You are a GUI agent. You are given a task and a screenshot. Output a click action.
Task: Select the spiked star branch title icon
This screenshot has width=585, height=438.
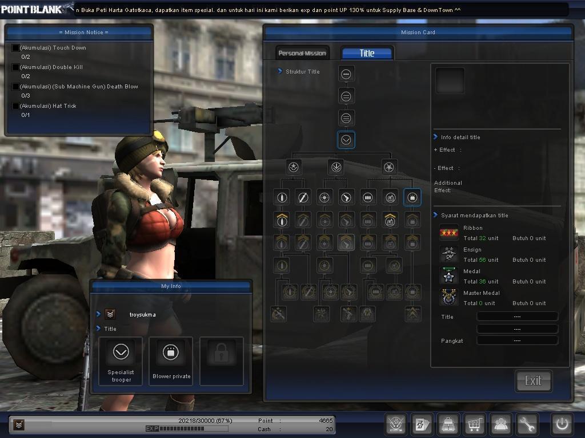pyautogui.click(x=389, y=167)
